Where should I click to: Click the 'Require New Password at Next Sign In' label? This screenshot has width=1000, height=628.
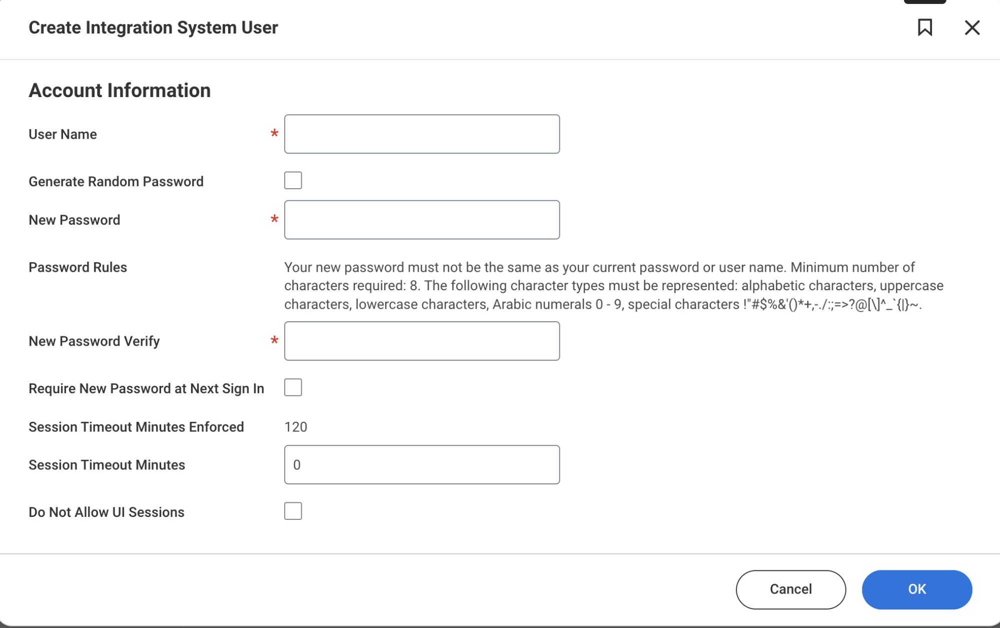click(x=146, y=389)
